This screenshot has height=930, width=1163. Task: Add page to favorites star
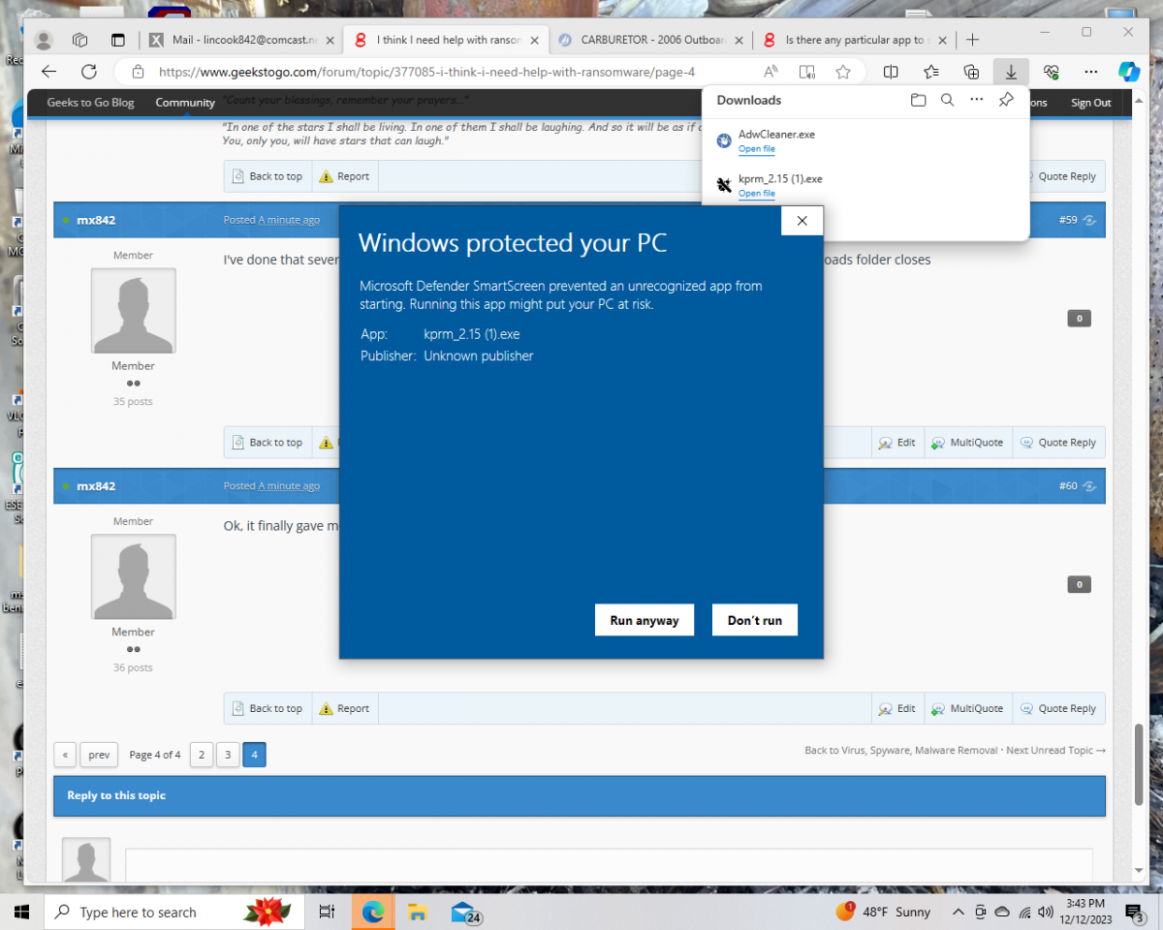tap(843, 72)
